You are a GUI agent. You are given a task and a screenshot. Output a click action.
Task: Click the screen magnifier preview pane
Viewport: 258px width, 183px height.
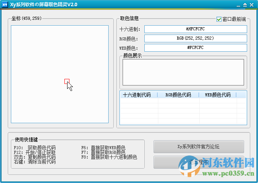click(x=60, y=74)
